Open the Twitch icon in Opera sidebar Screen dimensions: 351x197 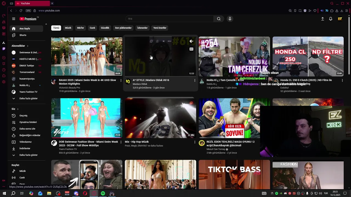coord(4,49)
